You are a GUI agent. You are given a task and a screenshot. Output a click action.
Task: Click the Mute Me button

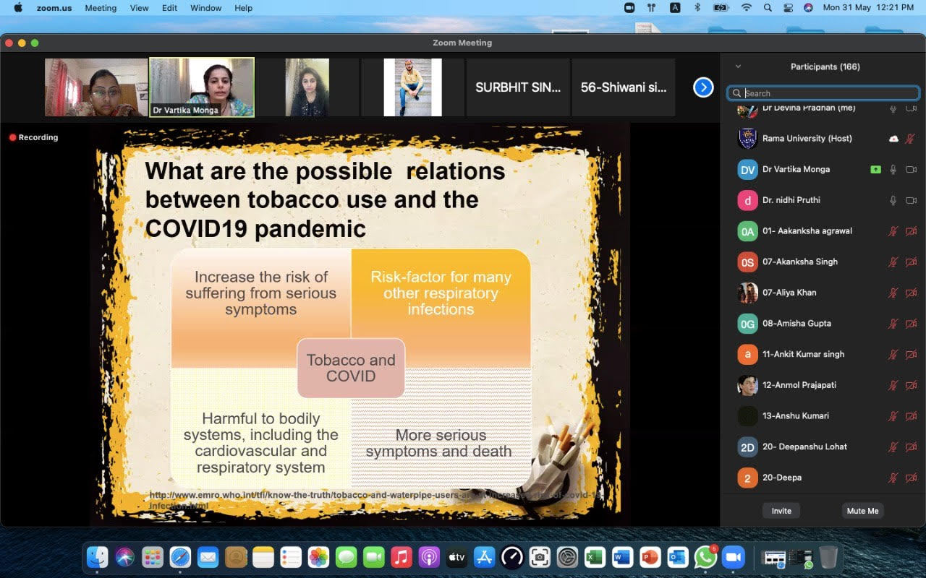pyautogui.click(x=862, y=511)
